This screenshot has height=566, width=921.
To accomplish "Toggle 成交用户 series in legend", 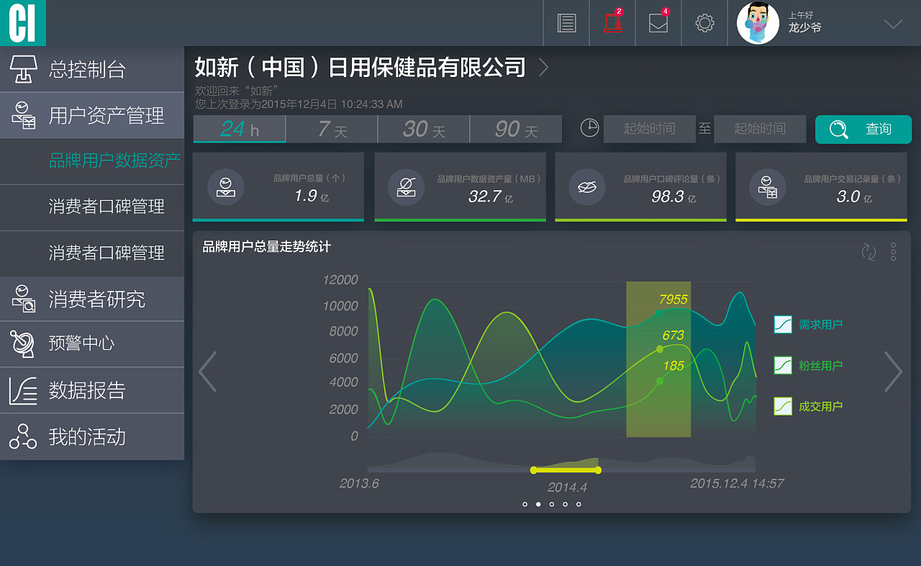I will click(808, 406).
